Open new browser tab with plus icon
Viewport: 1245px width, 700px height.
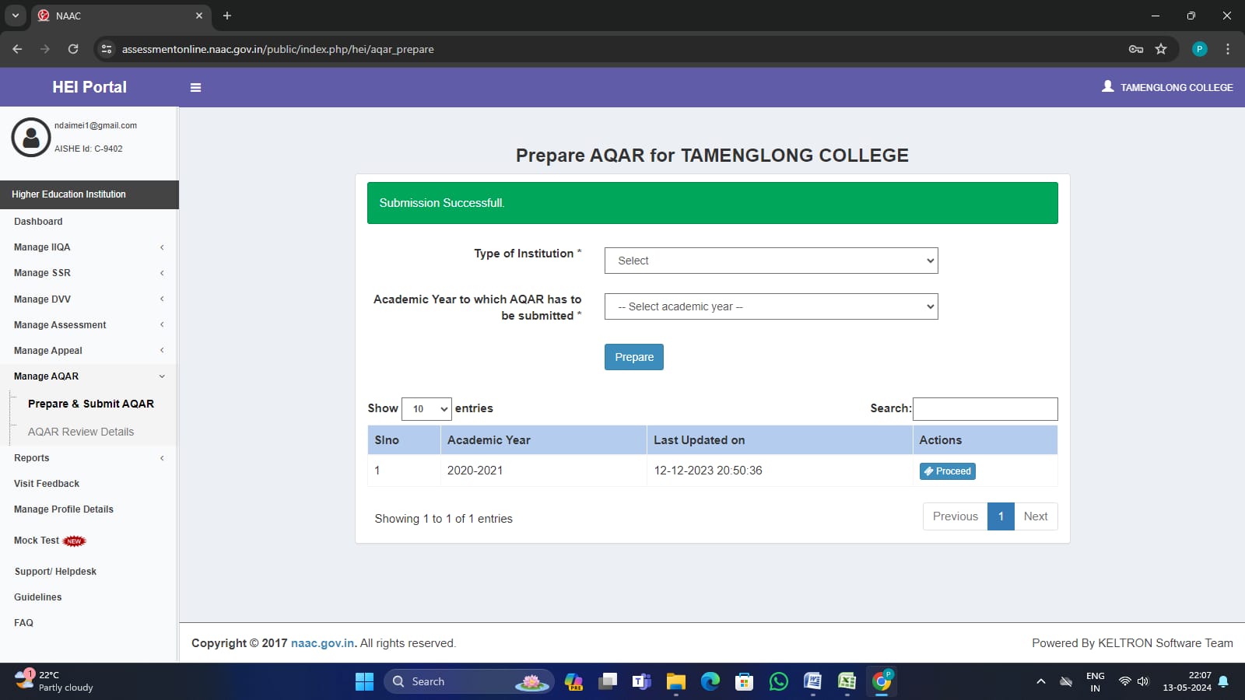pos(227,16)
